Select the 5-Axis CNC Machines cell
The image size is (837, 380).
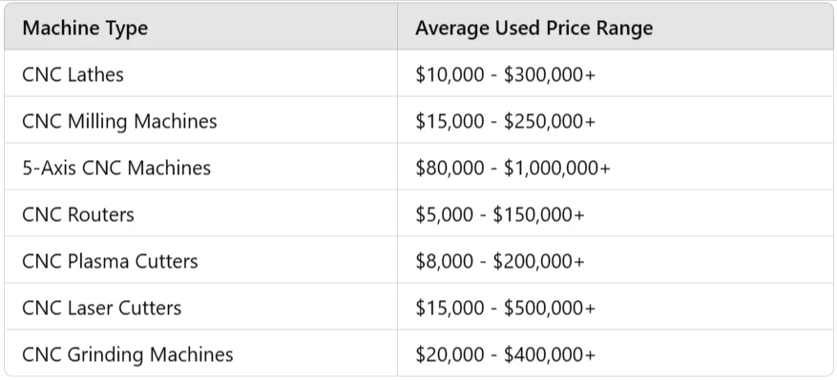coord(200,167)
